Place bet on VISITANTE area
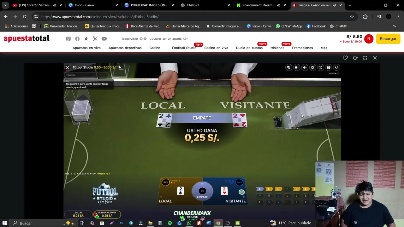The height and width of the screenshot is (227, 404). tap(230, 191)
